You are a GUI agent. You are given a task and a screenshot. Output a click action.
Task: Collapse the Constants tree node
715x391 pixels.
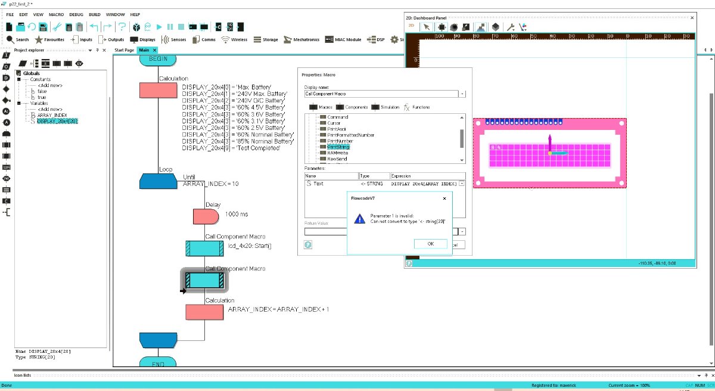(x=18, y=79)
